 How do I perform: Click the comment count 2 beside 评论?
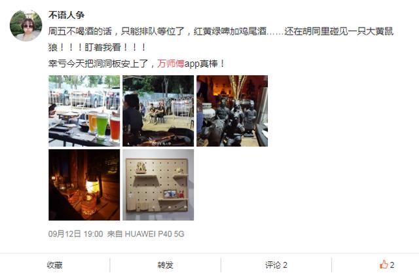point(285,265)
